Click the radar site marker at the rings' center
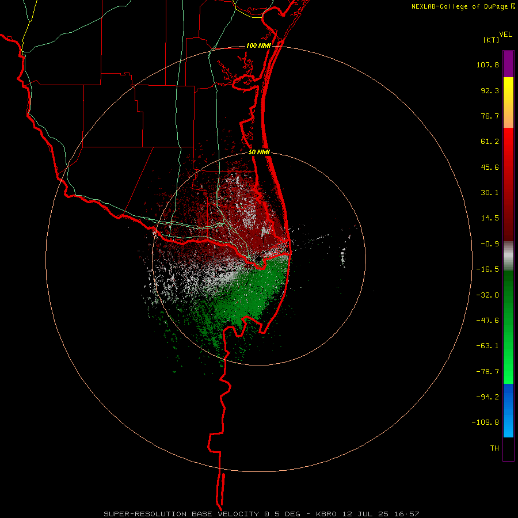Image resolution: width=518 pixels, height=518 pixels. 258,258
